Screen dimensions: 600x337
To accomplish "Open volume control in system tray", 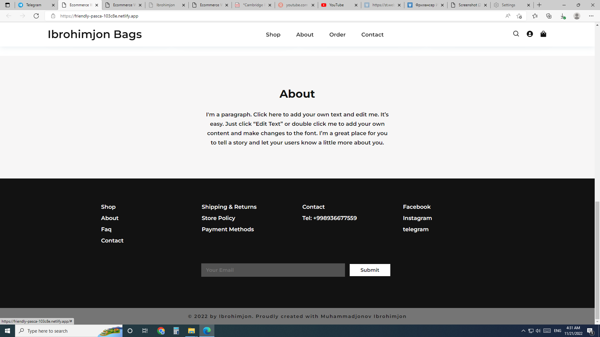I will pyautogui.click(x=538, y=331).
